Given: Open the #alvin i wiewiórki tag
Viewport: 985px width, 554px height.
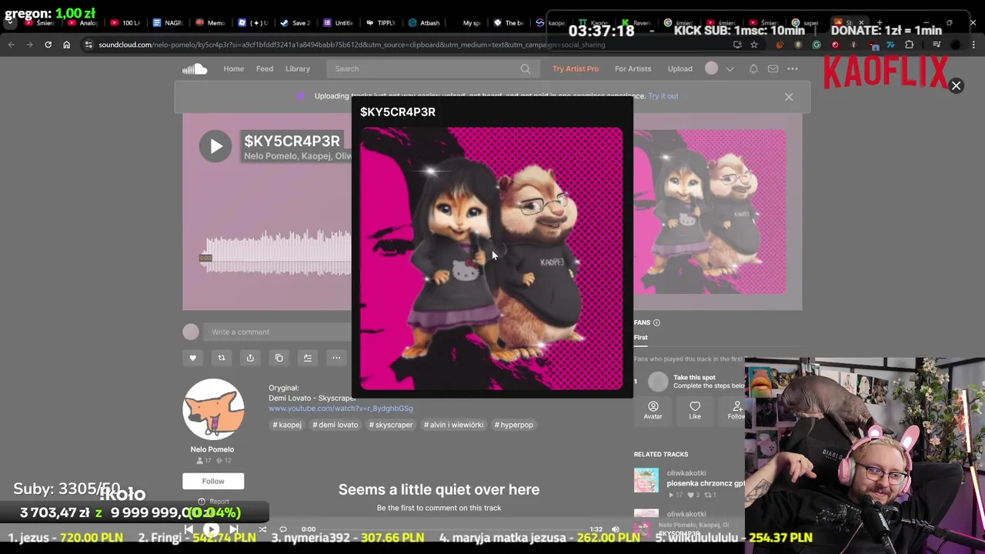Looking at the screenshot, I should [453, 425].
